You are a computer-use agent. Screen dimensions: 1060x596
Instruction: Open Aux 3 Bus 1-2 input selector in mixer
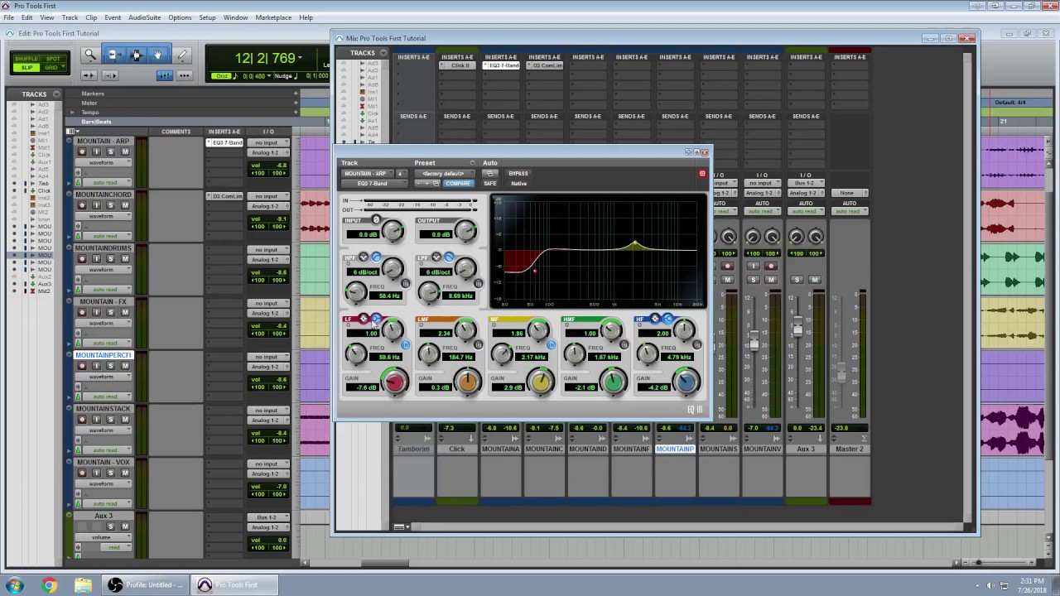[x=806, y=183]
